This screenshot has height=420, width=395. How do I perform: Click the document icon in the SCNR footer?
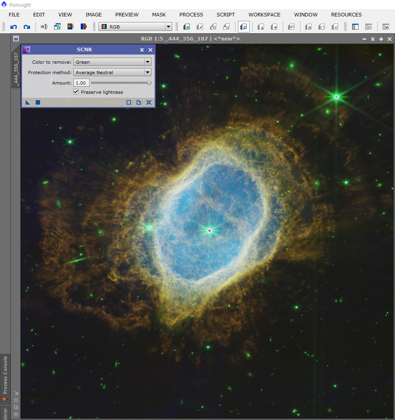pyautogui.click(x=139, y=102)
